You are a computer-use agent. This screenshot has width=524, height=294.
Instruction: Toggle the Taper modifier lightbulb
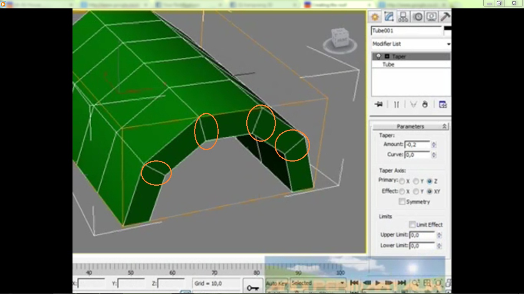[379, 56]
